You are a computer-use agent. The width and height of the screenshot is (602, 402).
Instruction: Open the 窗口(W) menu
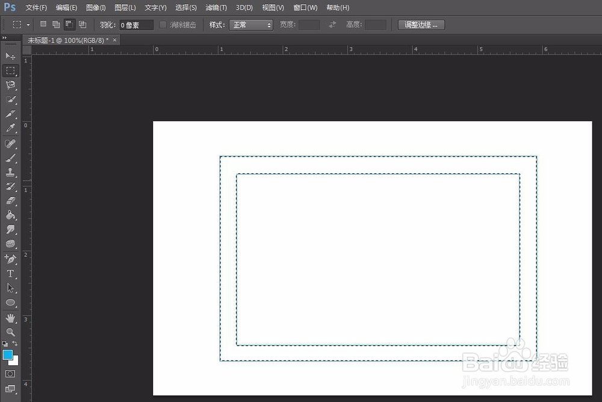point(305,8)
